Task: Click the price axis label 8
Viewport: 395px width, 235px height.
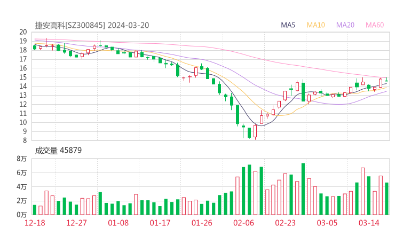Action: click(x=25, y=140)
